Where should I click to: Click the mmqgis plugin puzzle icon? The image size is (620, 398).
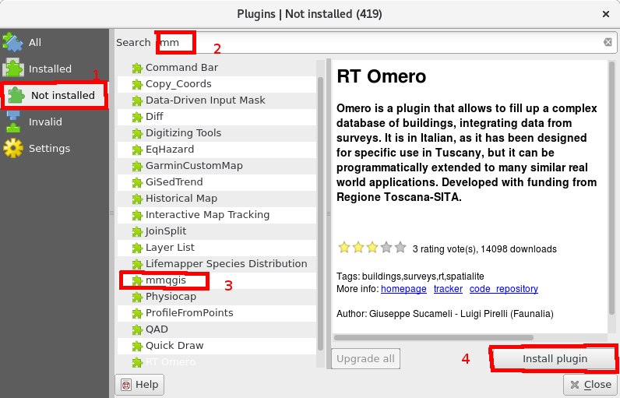click(137, 281)
